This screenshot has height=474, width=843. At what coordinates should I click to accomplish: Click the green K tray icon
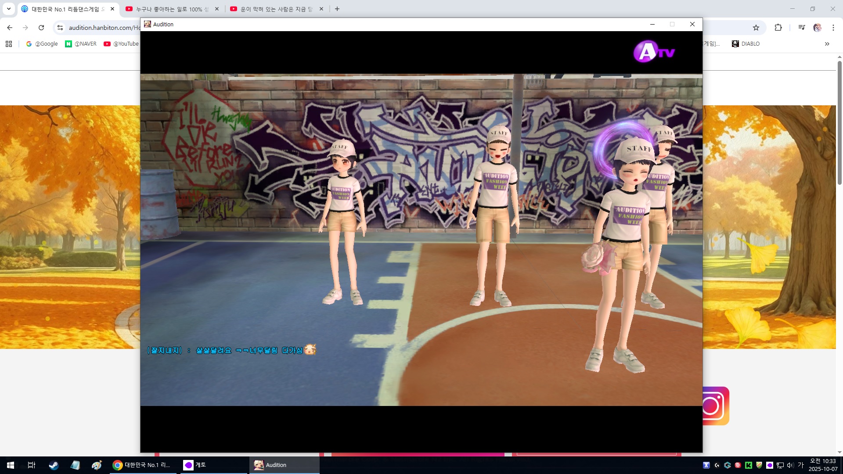pyautogui.click(x=749, y=465)
